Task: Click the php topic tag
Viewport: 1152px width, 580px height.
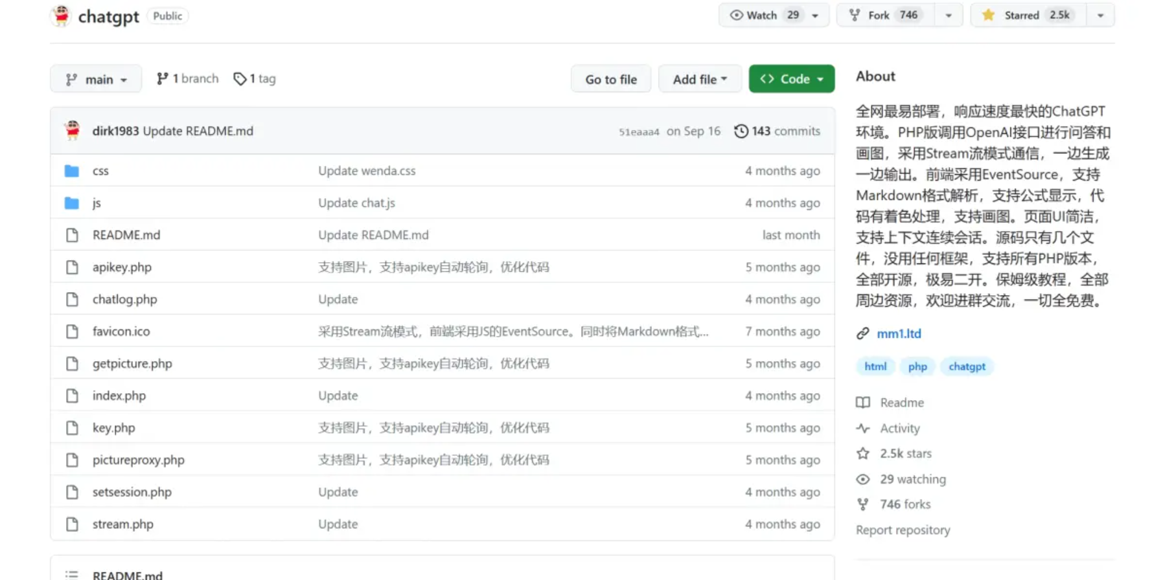Action: coord(917,366)
